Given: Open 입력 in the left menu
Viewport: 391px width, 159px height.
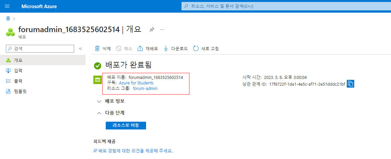Looking at the screenshot, I should 18,70.
